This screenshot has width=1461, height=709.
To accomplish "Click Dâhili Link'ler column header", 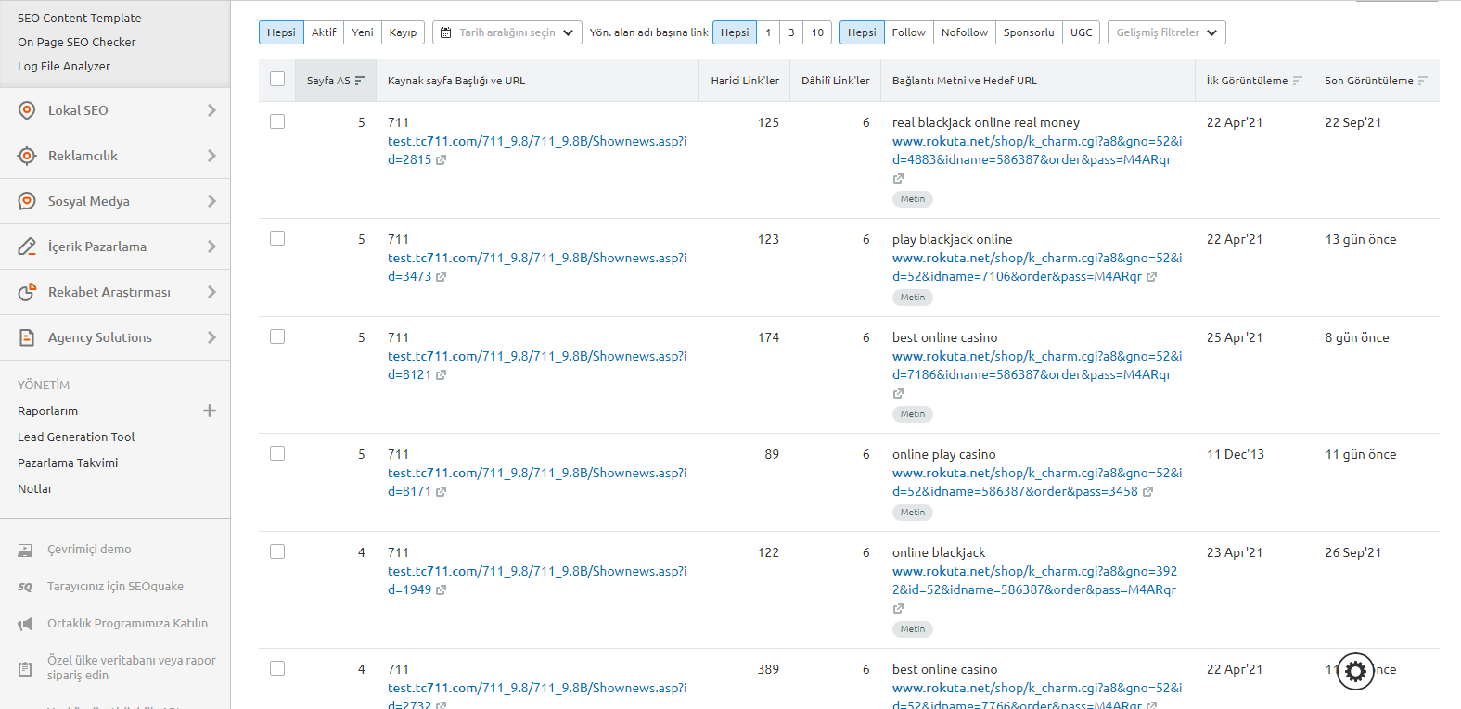I will click(x=836, y=81).
